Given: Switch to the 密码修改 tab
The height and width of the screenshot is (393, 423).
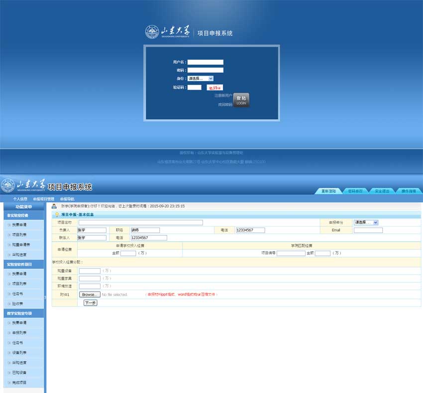Looking at the screenshot, I should (x=355, y=191).
